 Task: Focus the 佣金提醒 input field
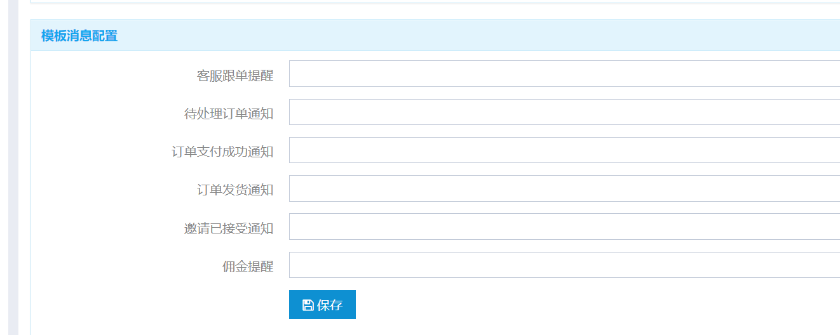(564, 265)
